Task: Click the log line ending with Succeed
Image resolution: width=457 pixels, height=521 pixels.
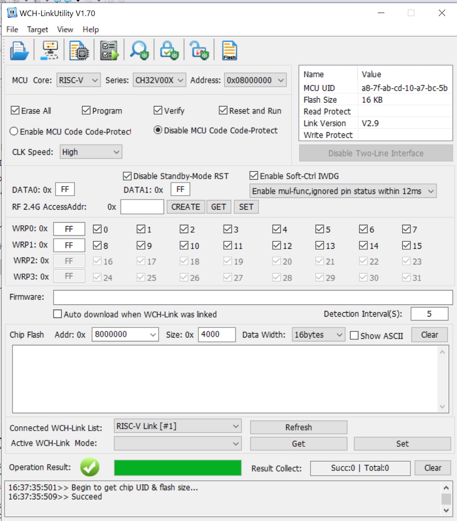Action: click(55, 496)
